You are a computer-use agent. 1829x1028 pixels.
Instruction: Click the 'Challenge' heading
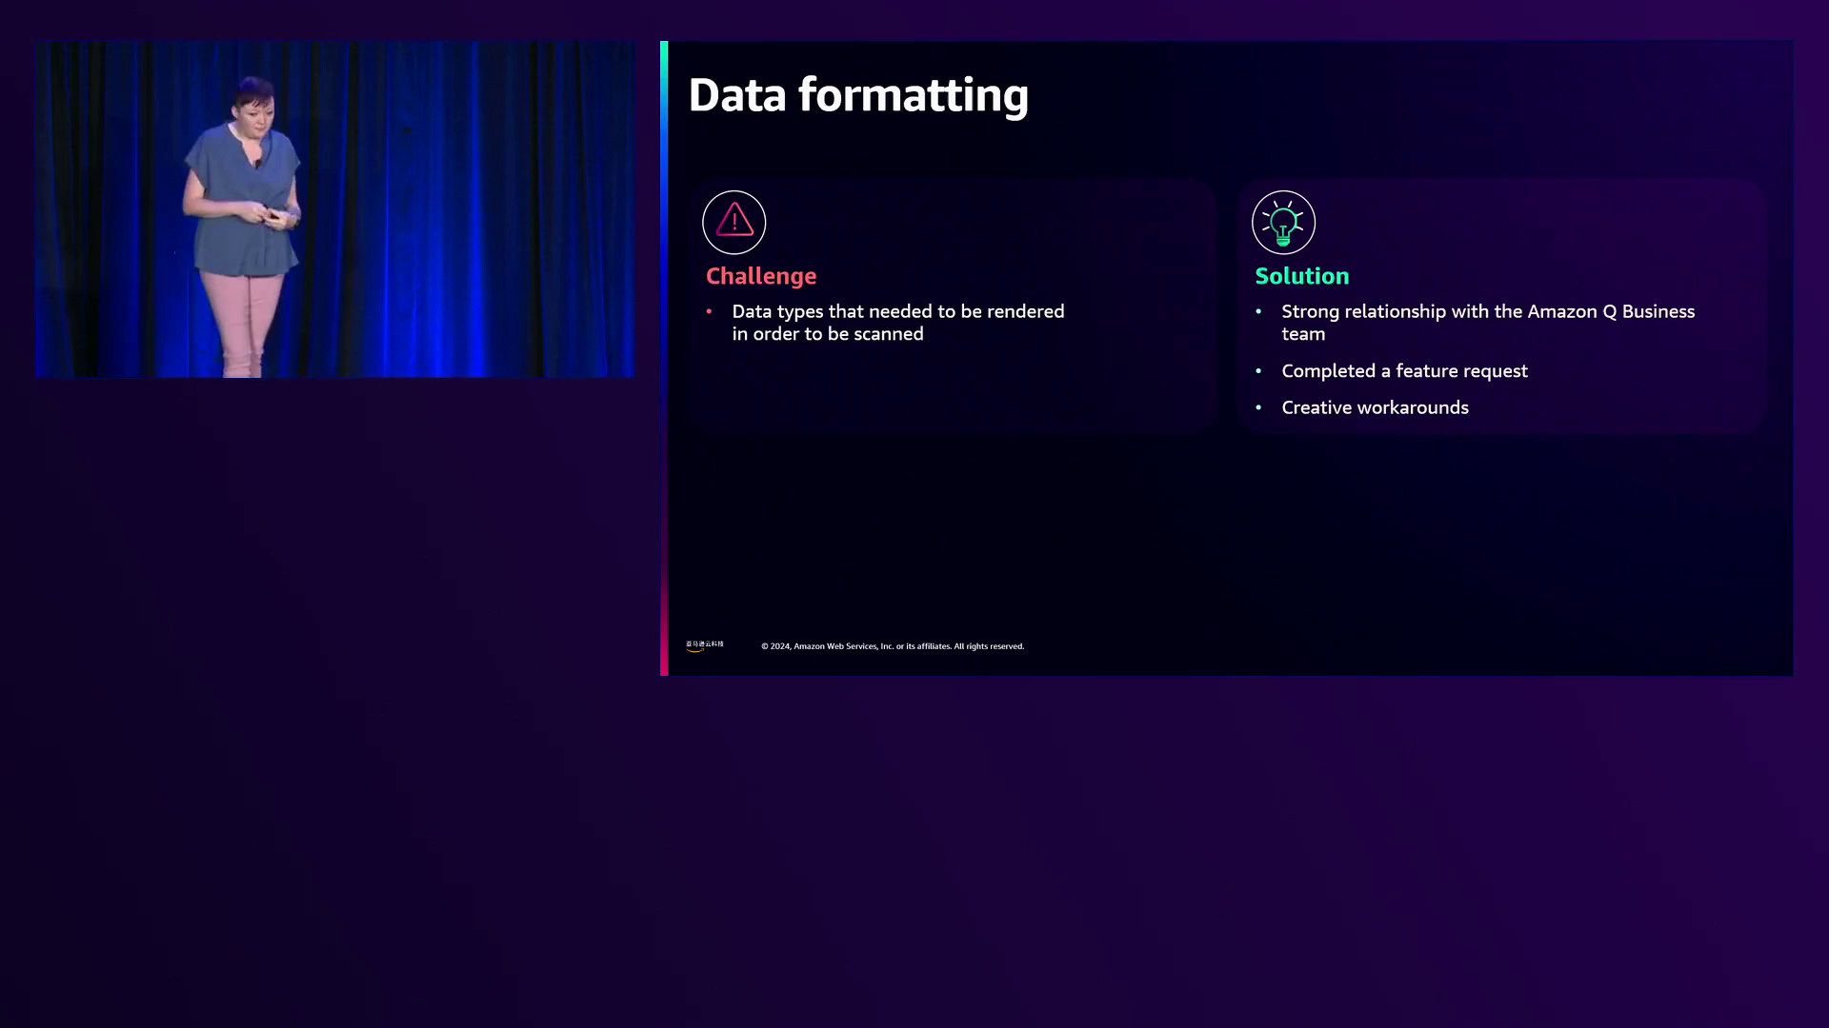click(x=761, y=276)
